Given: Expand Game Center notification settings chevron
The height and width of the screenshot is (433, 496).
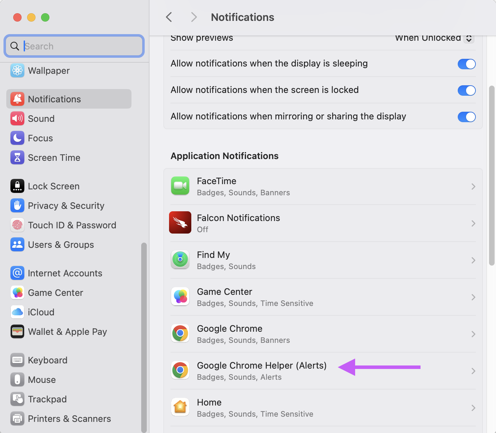Looking at the screenshot, I should point(473,297).
